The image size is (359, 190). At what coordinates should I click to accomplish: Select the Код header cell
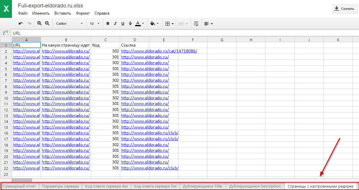tap(106, 45)
